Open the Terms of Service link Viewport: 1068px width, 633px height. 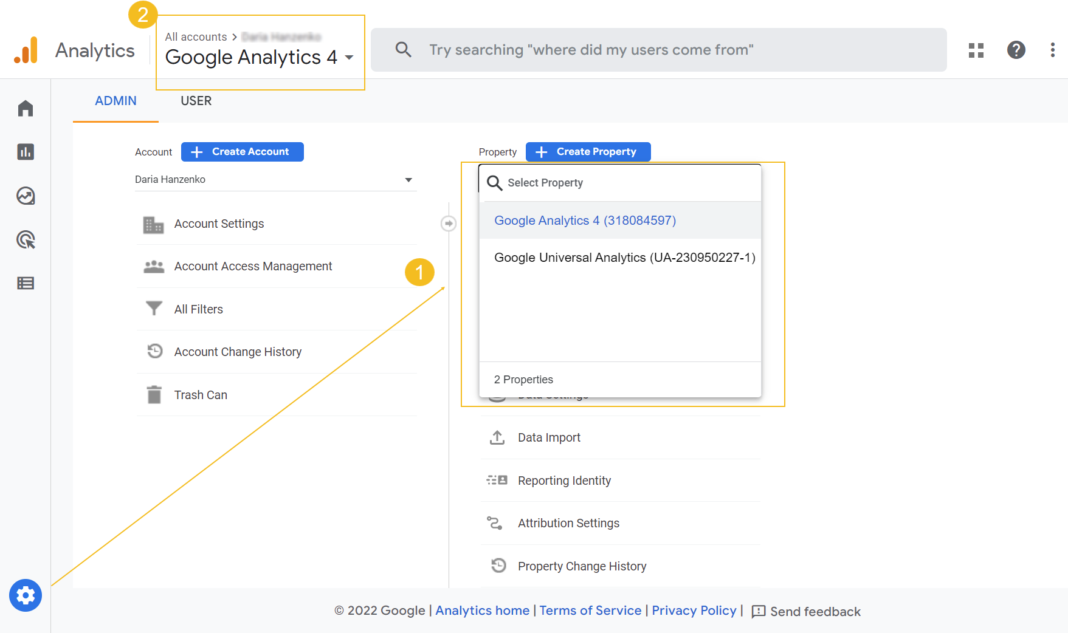[590, 611]
